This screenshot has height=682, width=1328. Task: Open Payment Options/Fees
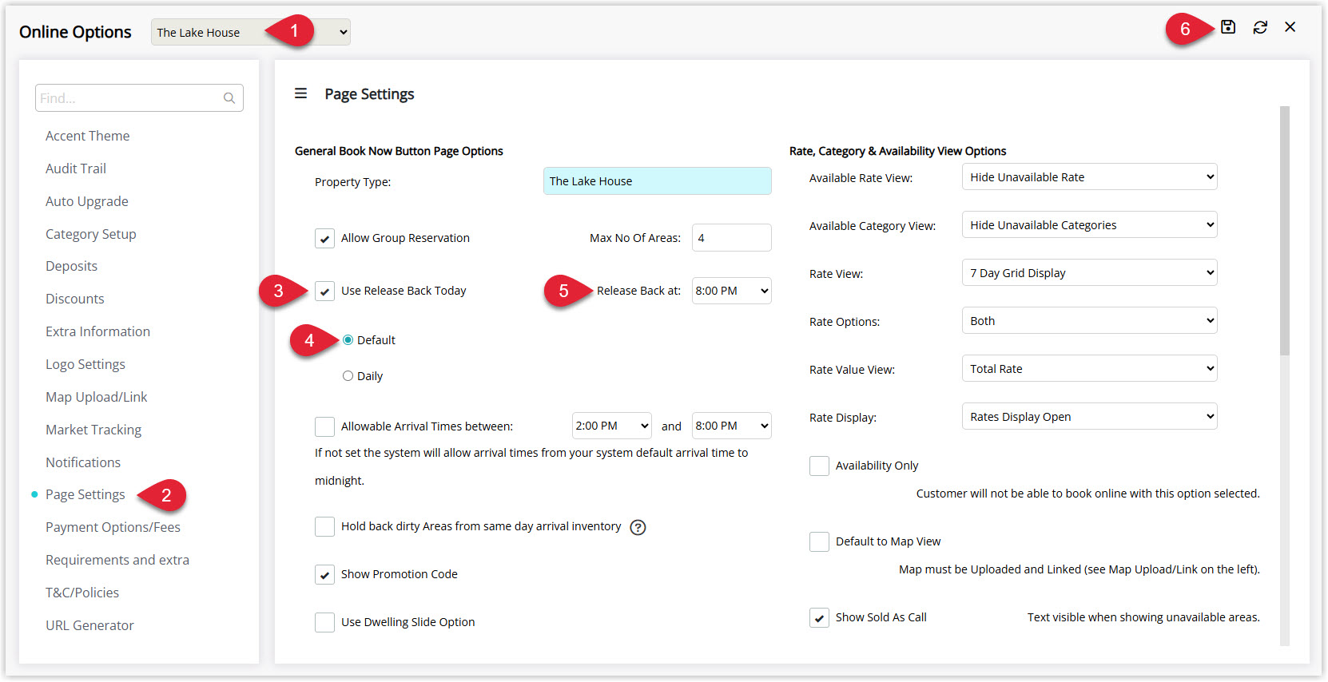pyautogui.click(x=113, y=527)
